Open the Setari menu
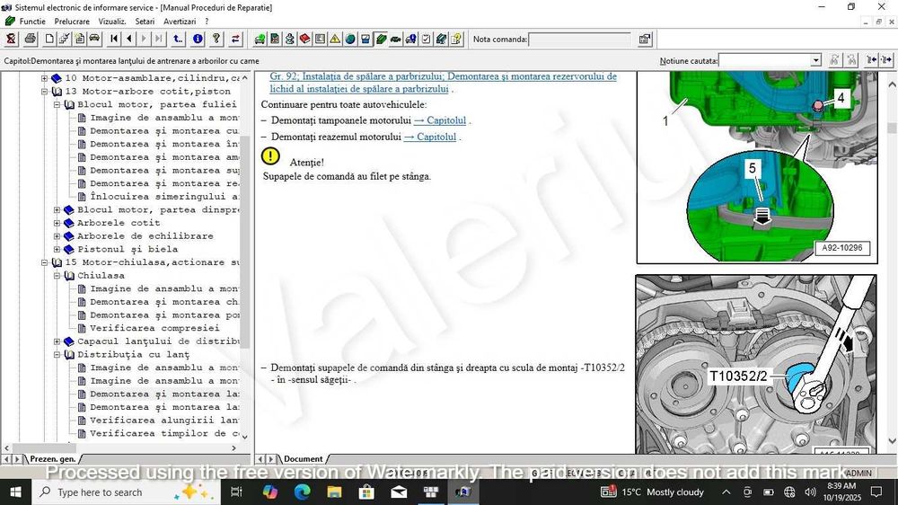Screen dimensions: 898x505 point(145,22)
